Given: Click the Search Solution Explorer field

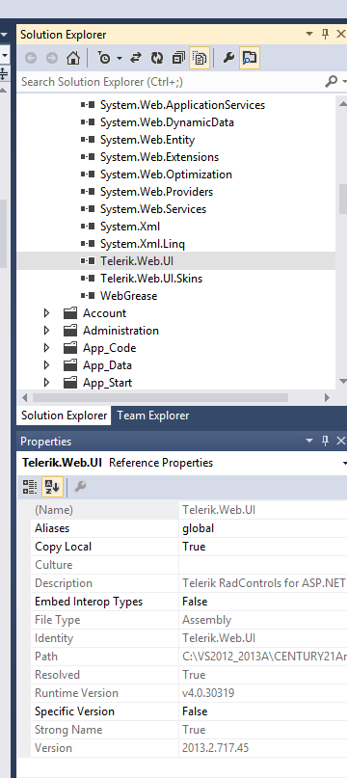Looking at the screenshot, I should (172, 82).
